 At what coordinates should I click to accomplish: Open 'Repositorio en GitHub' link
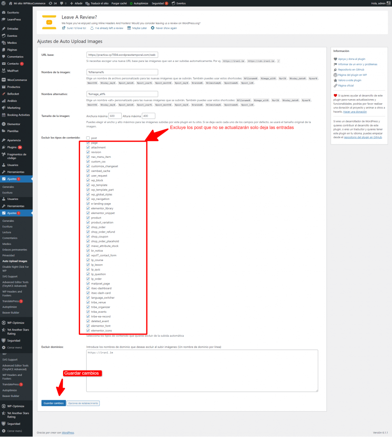point(351,70)
